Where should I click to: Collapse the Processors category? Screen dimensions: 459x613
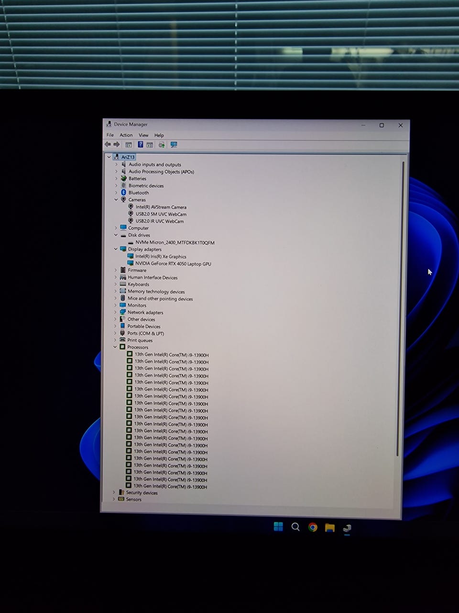click(x=115, y=347)
